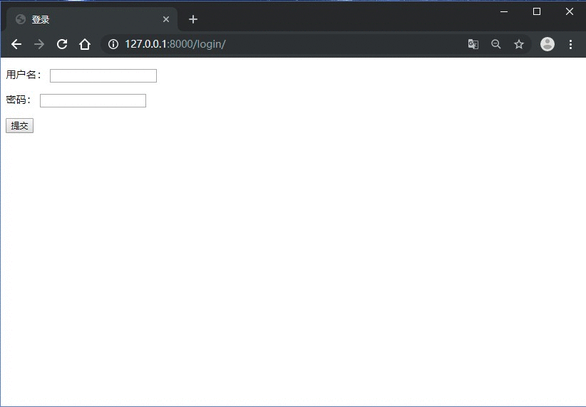
Task: Click the forward navigation arrow
Action: click(x=39, y=44)
